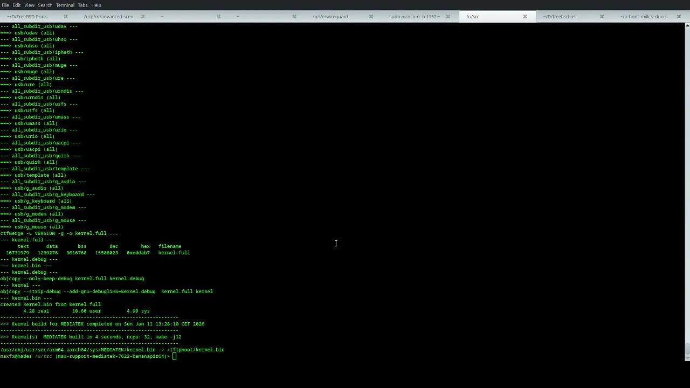The image size is (690, 388).
Task: Close the ~/D/FreeBSD-Ports tab
Action: click(66, 17)
